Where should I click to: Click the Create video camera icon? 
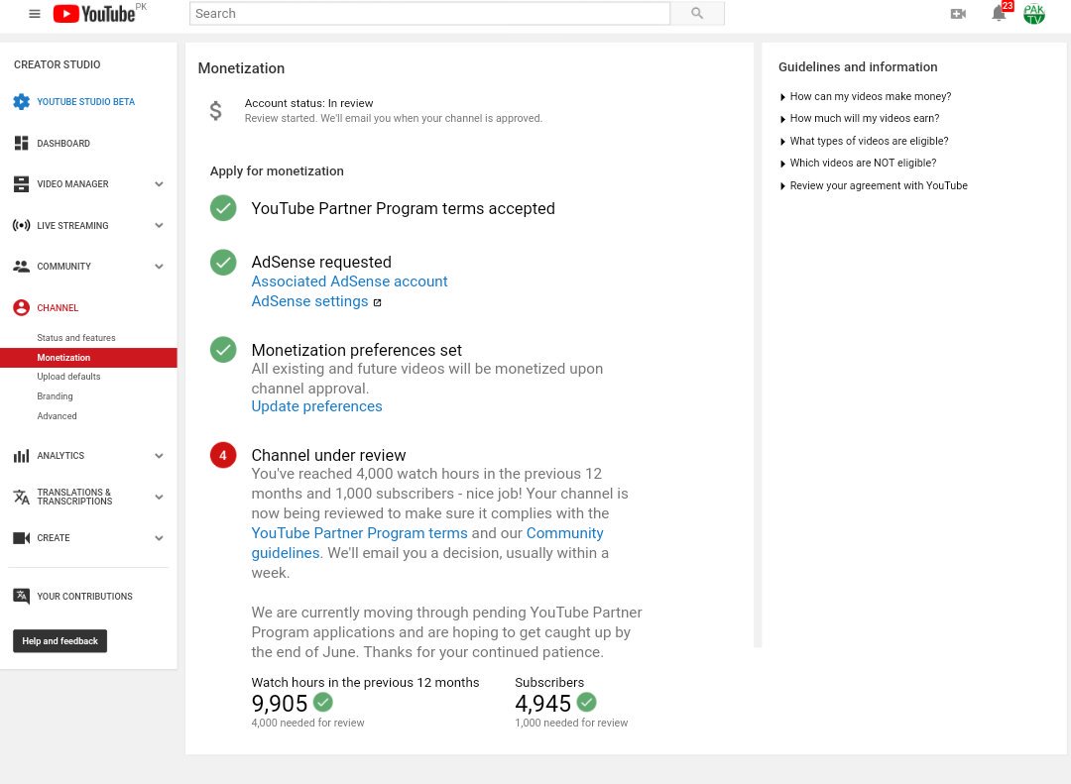pyautogui.click(x=21, y=538)
